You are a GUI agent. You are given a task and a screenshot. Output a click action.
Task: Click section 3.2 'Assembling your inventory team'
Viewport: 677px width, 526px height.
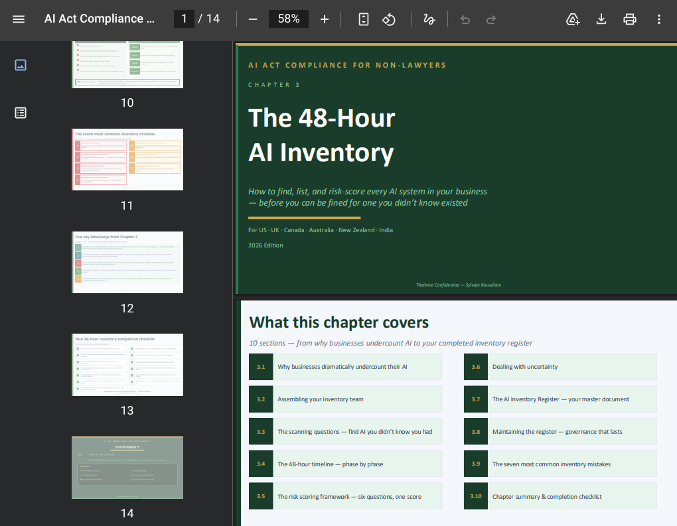pyautogui.click(x=345, y=399)
